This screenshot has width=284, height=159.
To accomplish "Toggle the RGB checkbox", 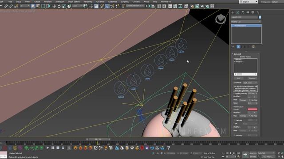I will click(234, 109).
